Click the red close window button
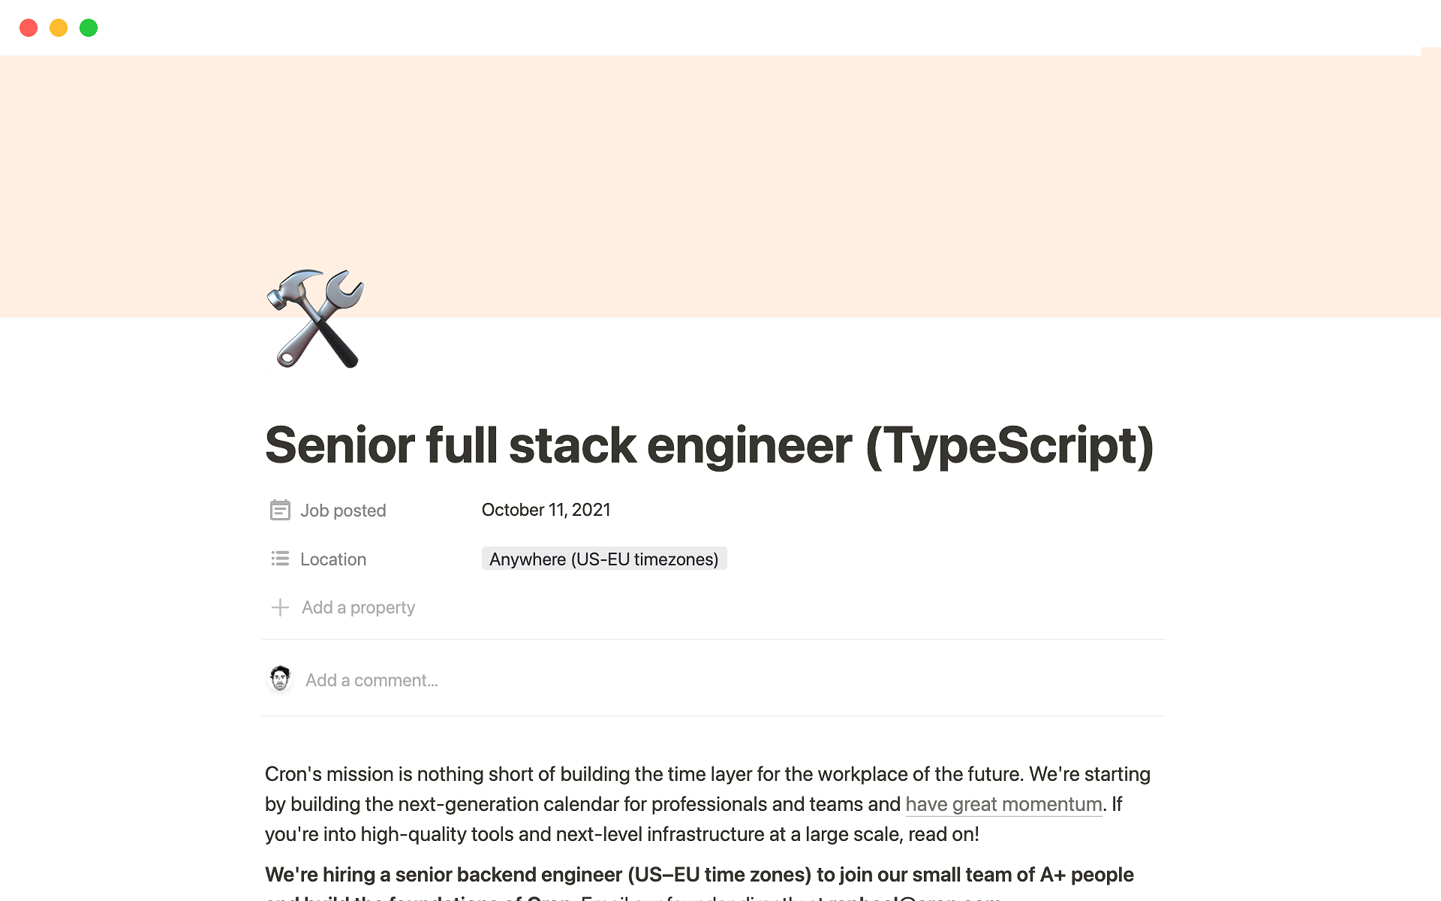 [x=29, y=28]
